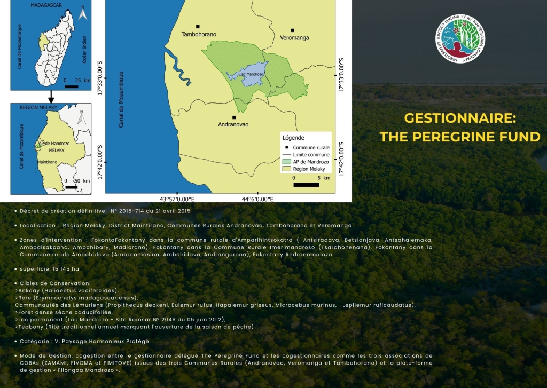Click '>Forêt dense sèche caducifoliée' line
Image resolution: width=547 pixels, height=388 pixels.
click(64, 312)
